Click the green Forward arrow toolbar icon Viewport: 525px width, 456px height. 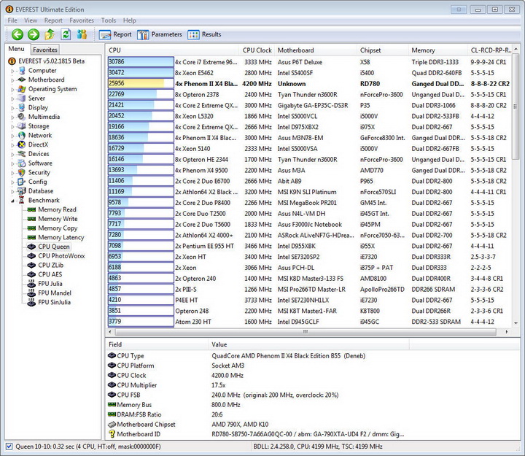[34, 34]
